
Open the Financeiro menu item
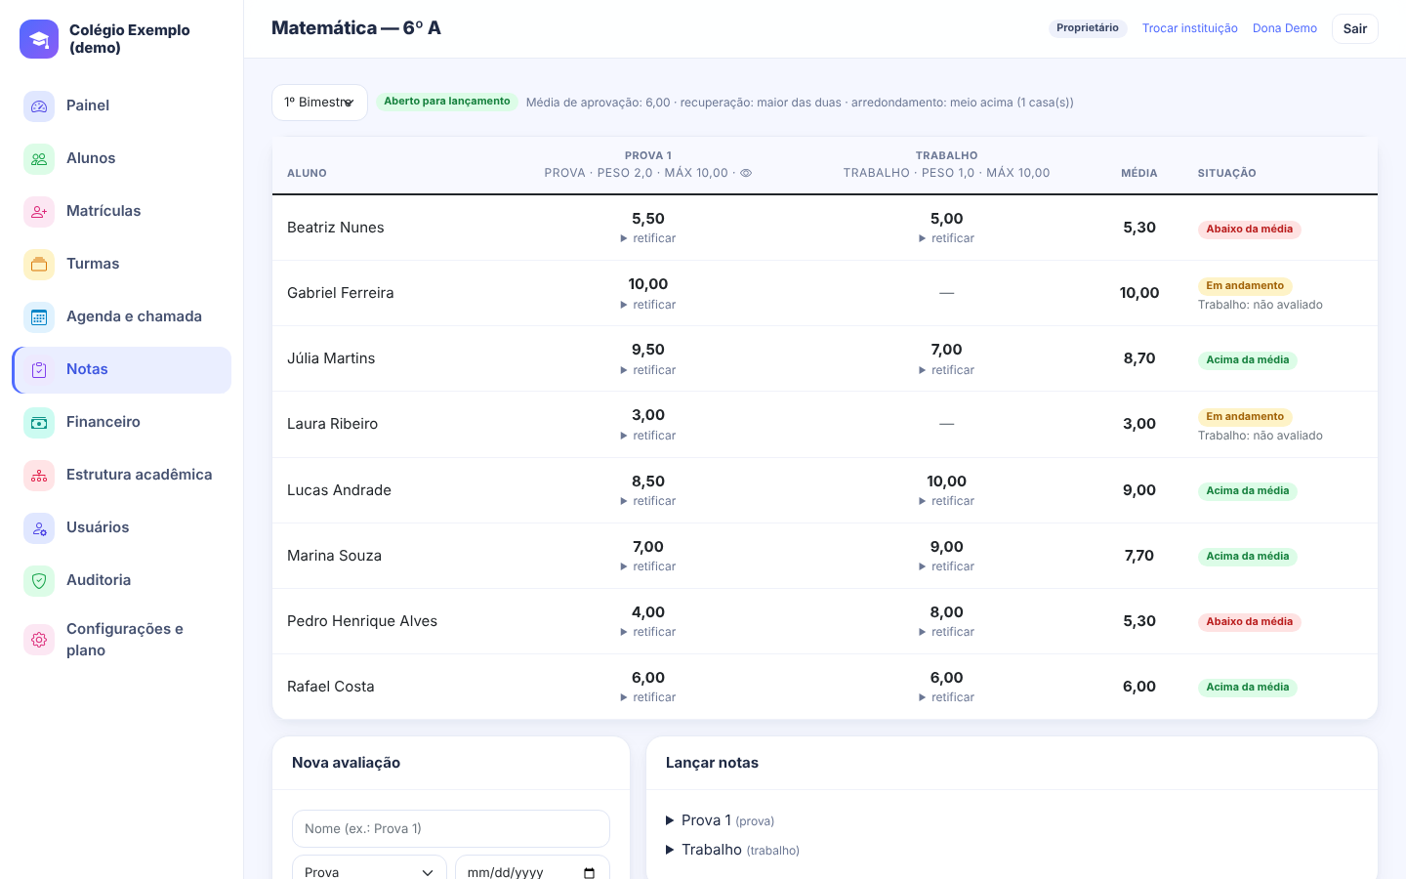point(121,422)
